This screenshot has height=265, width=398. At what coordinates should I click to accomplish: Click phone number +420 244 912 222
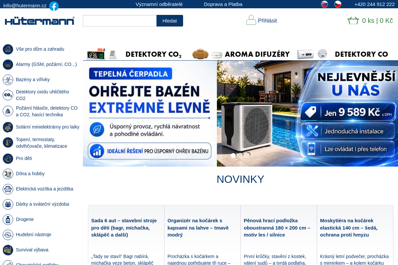(x=374, y=4)
